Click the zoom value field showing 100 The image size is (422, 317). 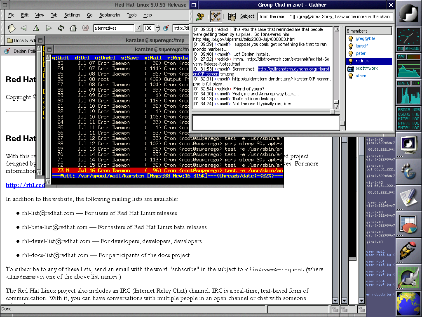(149, 28)
